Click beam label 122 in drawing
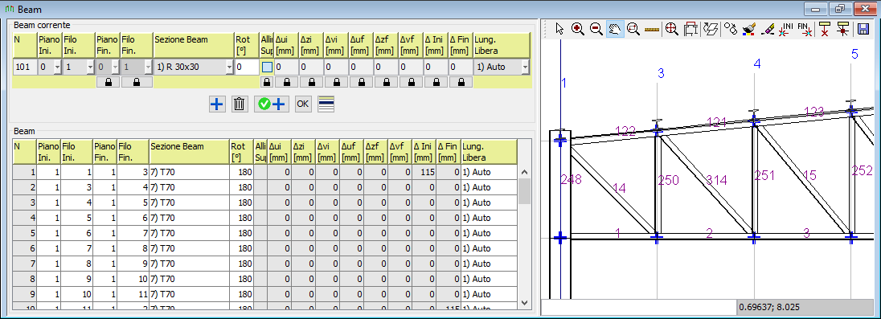881x319 pixels. point(625,132)
